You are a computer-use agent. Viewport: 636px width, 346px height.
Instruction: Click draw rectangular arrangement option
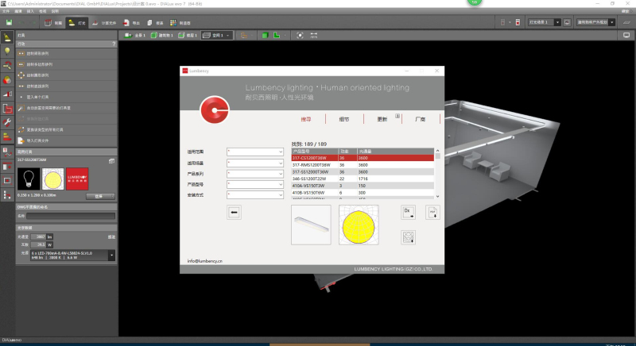pos(67,53)
